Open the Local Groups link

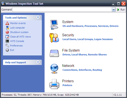click(x=85, y=39)
